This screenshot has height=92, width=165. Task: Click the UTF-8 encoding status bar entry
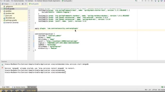154,90
